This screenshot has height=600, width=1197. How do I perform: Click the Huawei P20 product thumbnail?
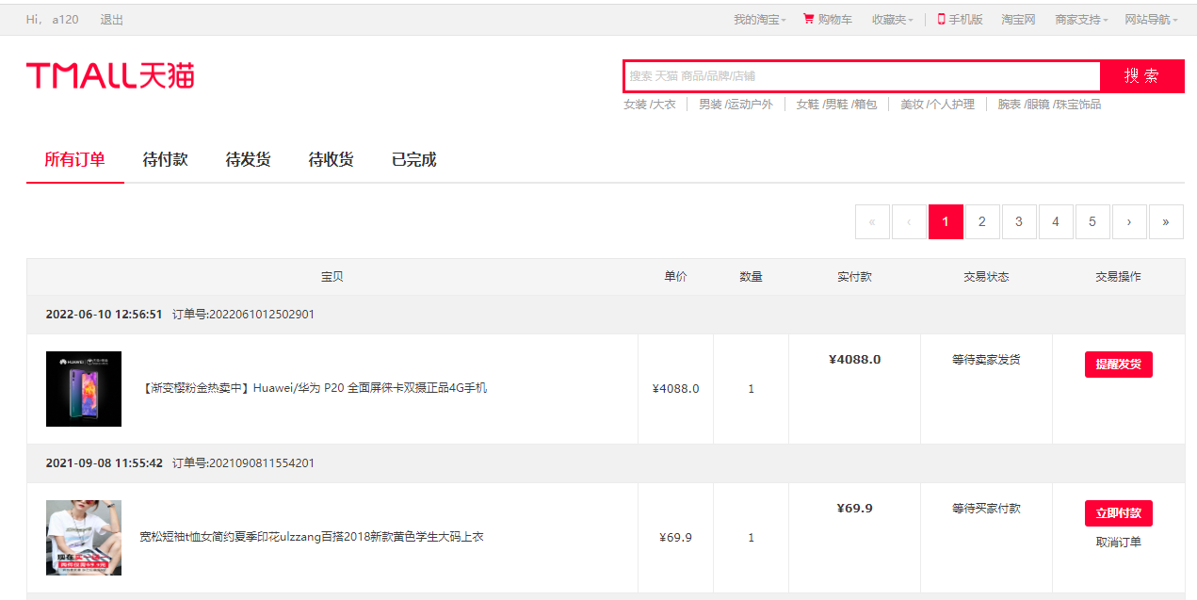click(x=84, y=389)
